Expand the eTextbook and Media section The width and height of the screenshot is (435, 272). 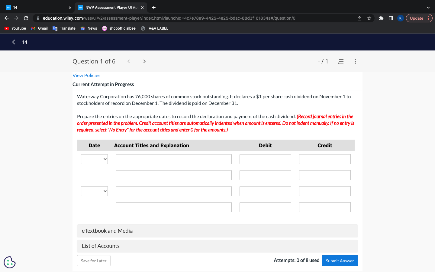217,231
